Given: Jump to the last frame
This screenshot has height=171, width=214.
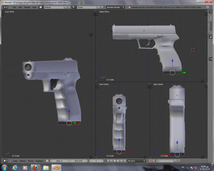Looking at the screenshot, I should click(x=125, y=161).
